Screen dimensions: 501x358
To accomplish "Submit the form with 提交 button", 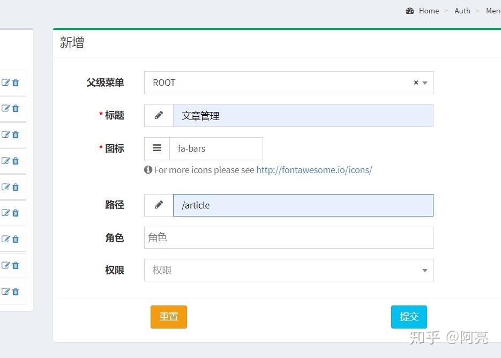I will pos(409,317).
